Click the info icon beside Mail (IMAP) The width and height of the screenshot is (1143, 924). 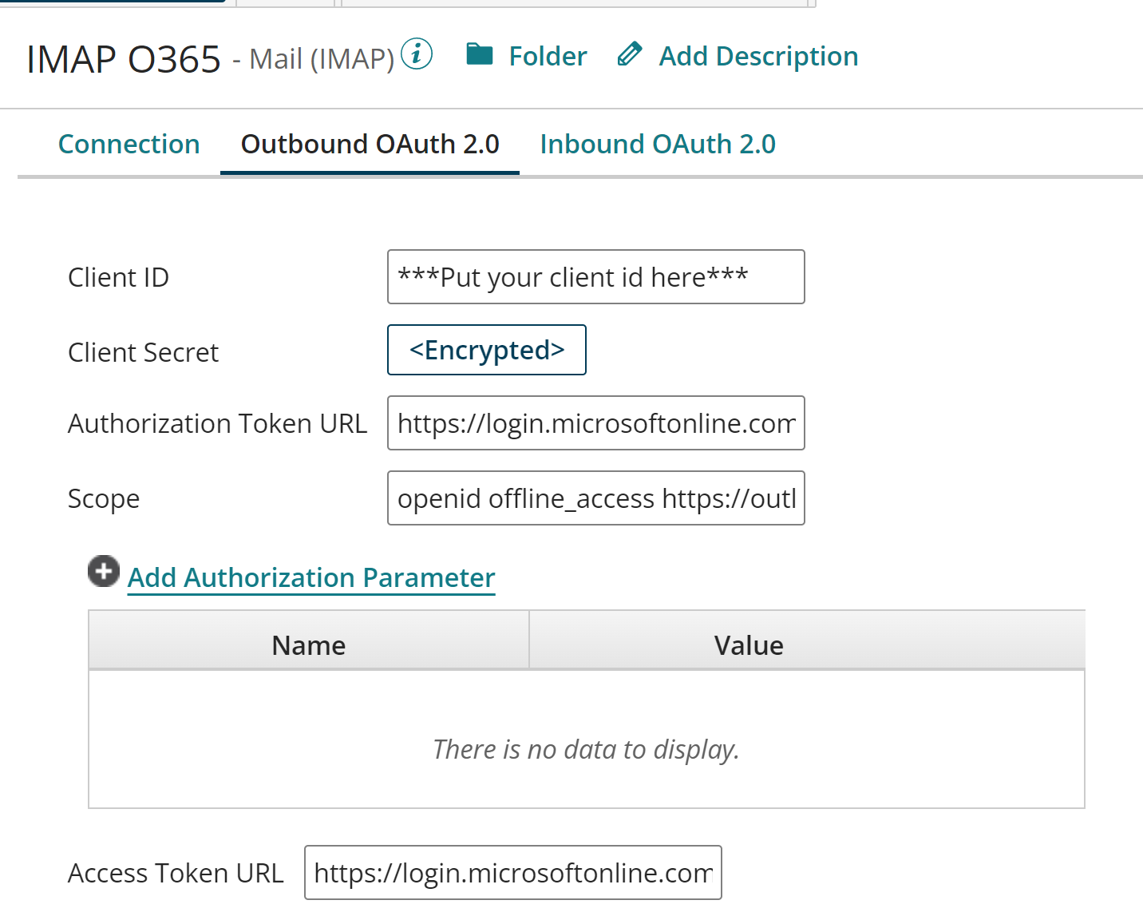(415, 54)
